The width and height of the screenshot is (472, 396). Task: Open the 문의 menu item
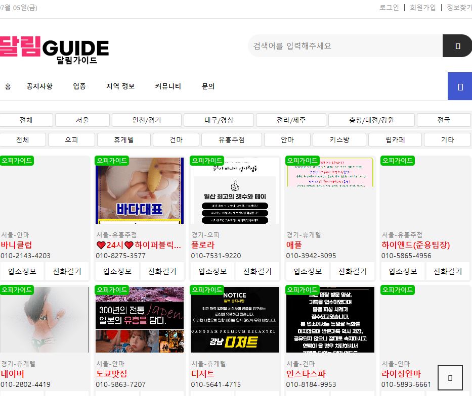pos(208,86)
